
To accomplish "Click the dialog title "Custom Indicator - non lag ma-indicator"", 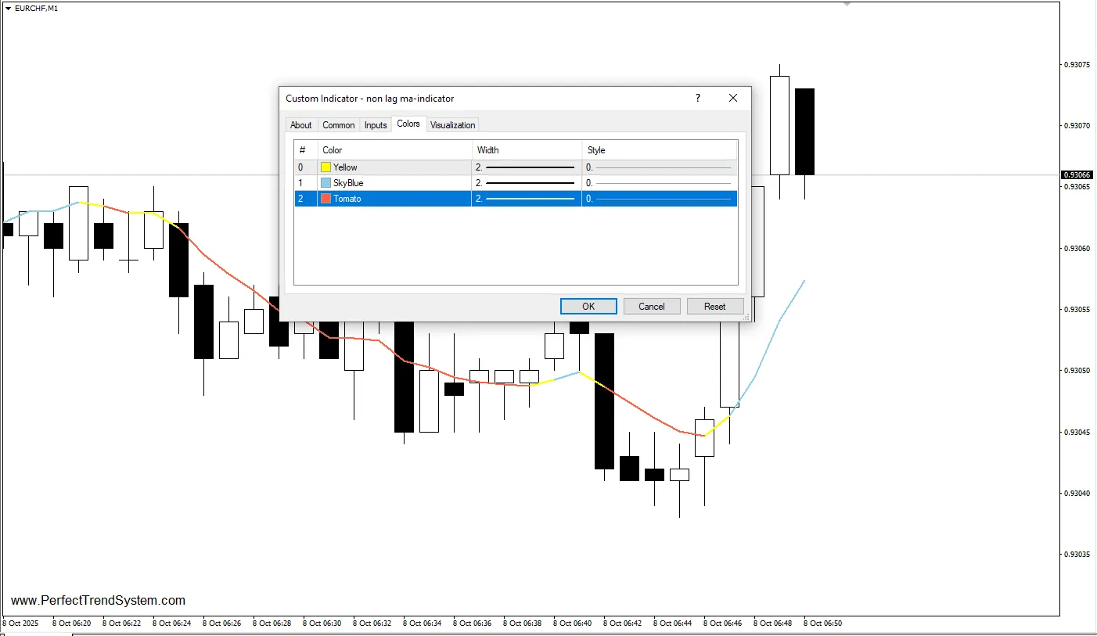I will [370, 99].
